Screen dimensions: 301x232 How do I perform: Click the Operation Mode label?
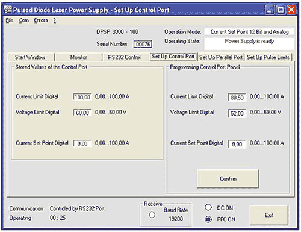tap(183, 32)
